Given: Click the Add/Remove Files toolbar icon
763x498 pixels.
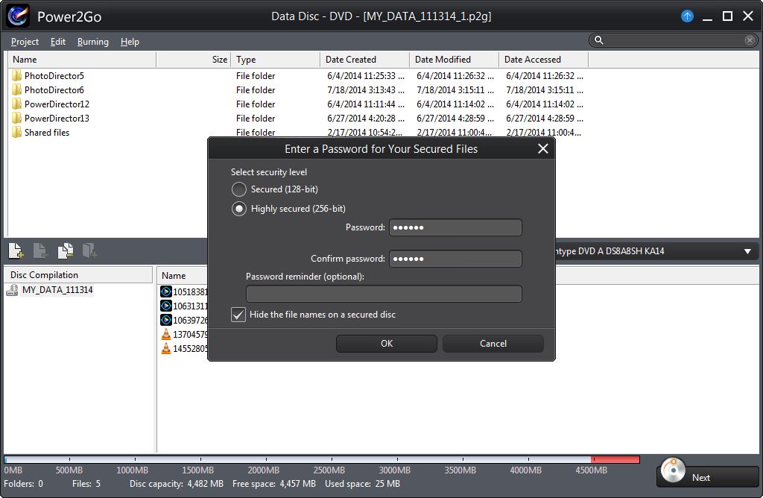Looking at the screenshot, I should coord(67,251).
